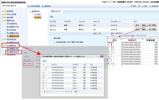Click the 发放金额（元） column header

[116, 22]
